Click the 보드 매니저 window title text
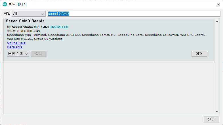The image size is (223, 125). pyautogui.click(x=18, y=4)
